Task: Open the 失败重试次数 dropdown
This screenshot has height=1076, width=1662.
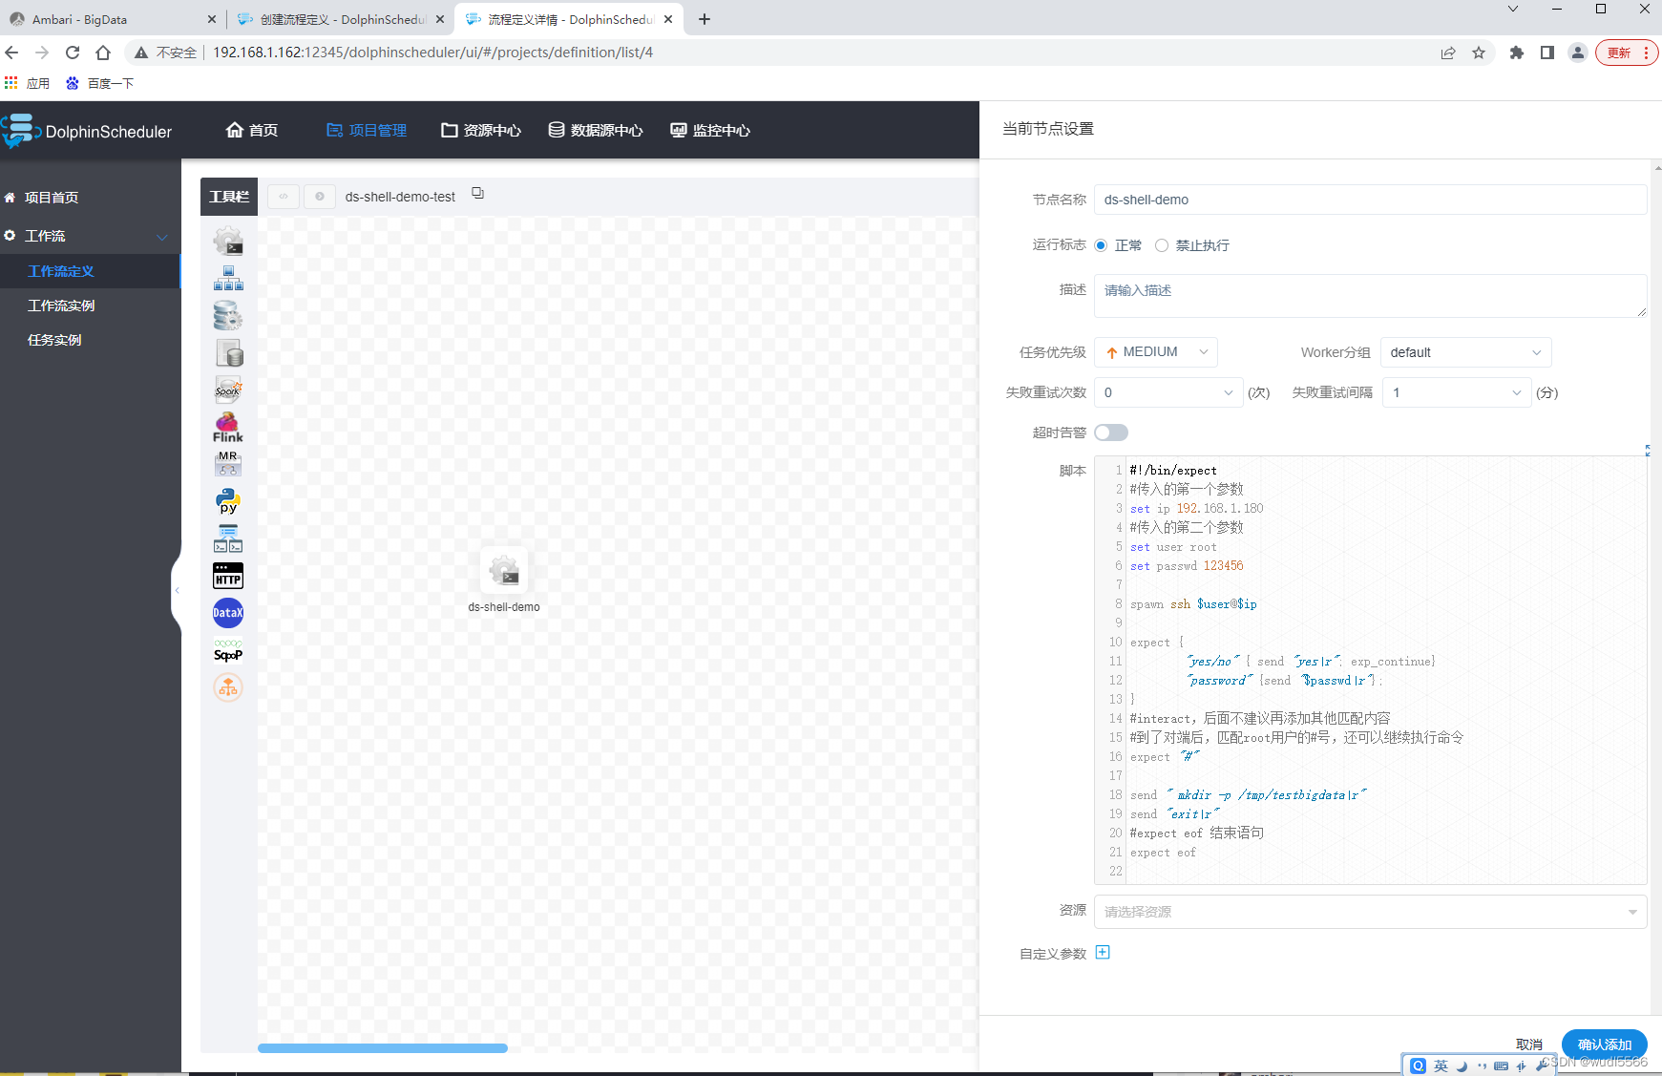Action: [x=1168, y=392]
